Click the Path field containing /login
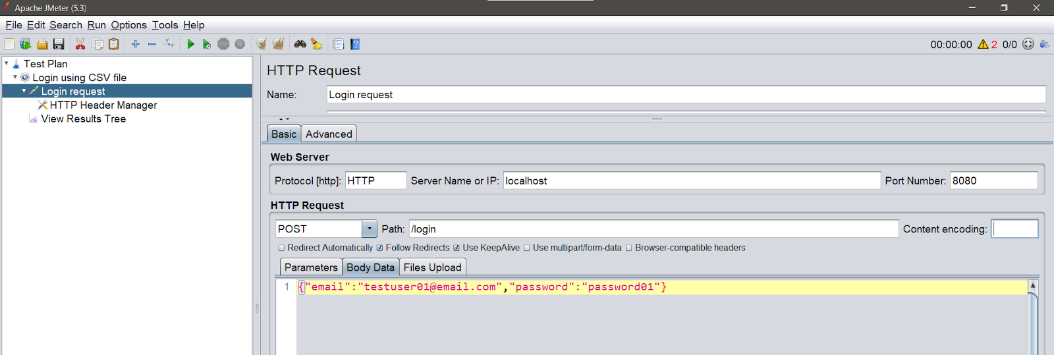The image size is (1054, 355). pos(653,229)
